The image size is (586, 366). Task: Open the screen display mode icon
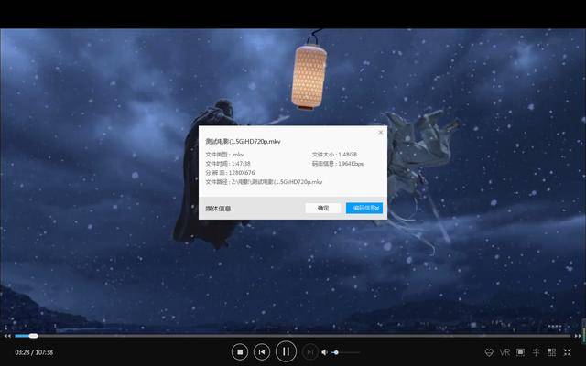tap(520, 352)
